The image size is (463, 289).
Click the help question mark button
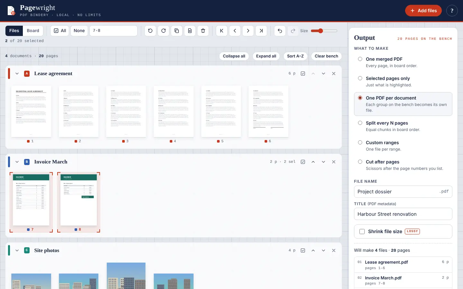(x=452, y=11)
